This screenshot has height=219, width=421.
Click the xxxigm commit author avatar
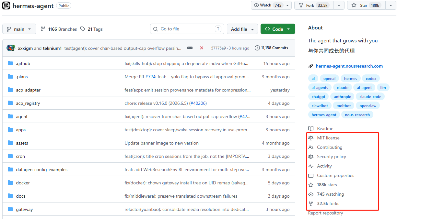pos(9,48)
